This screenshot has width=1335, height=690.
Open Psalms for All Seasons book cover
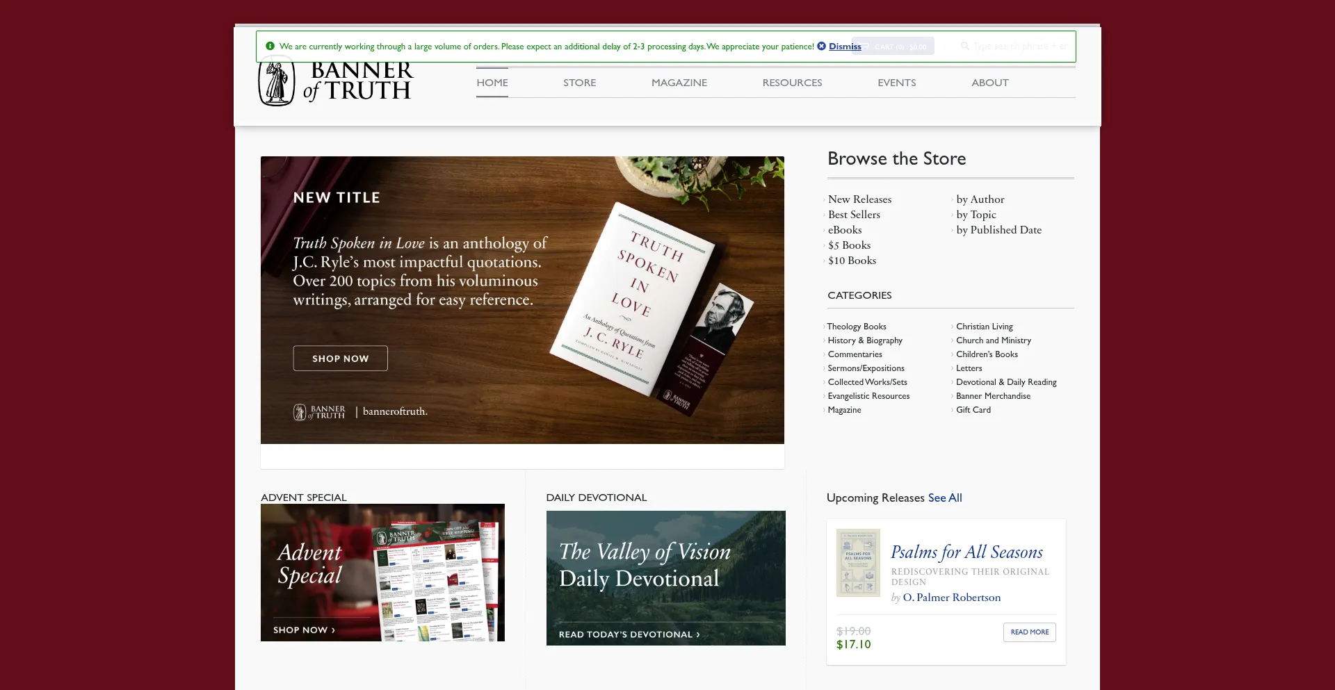(x=858, y=563)
